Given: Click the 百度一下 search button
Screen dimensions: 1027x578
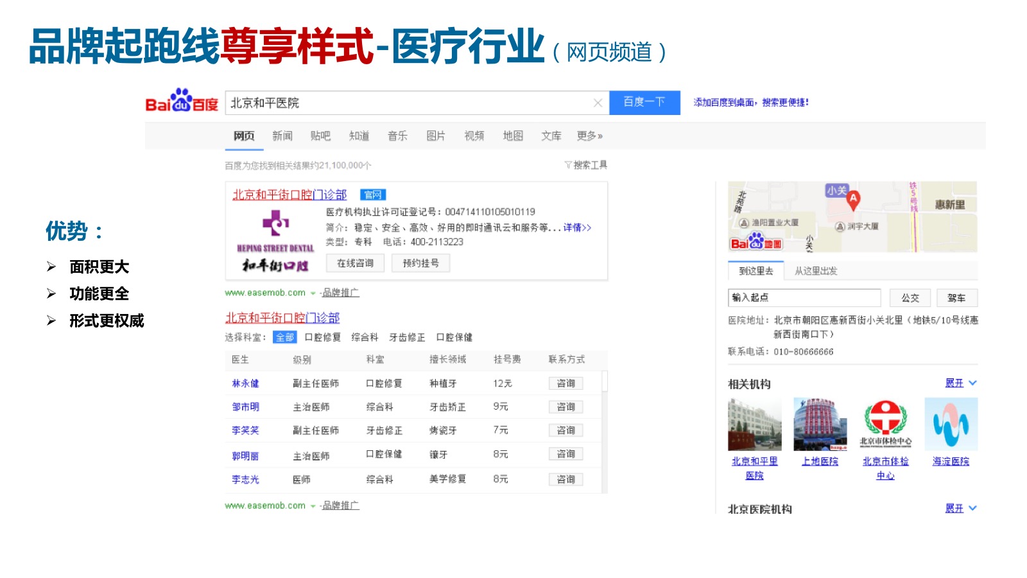Looking at the screenshot, I should 644,103.
